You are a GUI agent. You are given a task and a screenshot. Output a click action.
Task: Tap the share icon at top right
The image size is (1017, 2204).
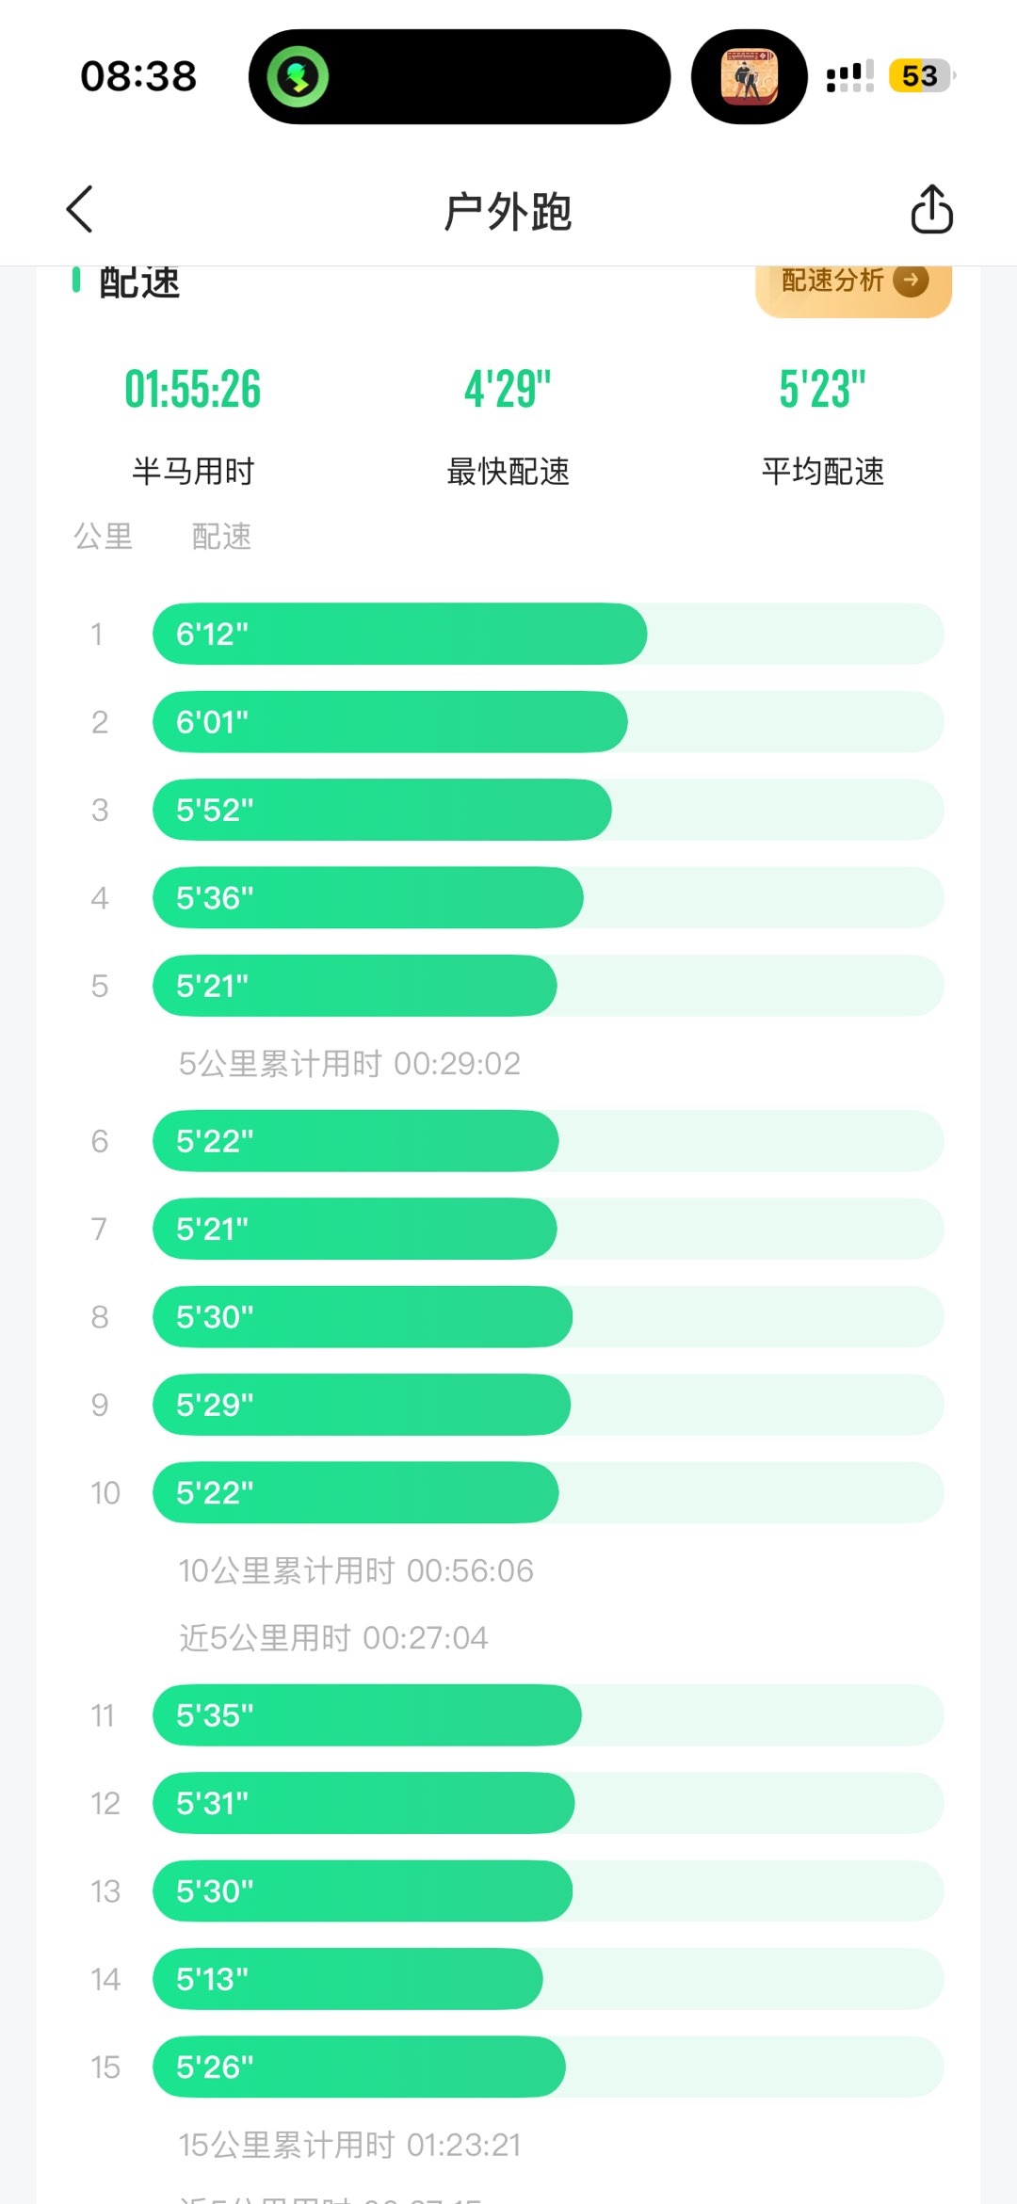tap(931, 209)
